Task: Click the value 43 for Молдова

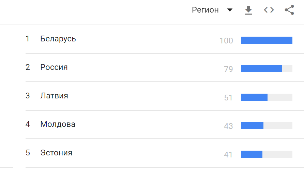Action: pyautogui.click(x=228, y=126)
